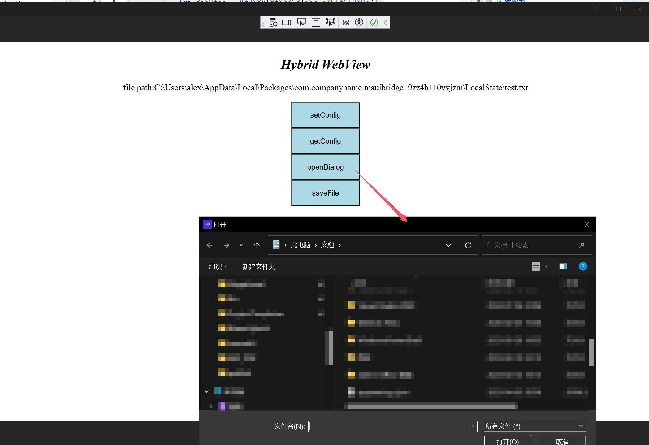Image resolution: width=649 pixels, height=445 pixels.
Task: Click Hot Reload braces icon
Action: pos(346,23)
